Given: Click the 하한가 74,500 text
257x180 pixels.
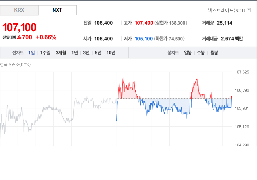Looking at the screenshot, I should coord(169,39).
